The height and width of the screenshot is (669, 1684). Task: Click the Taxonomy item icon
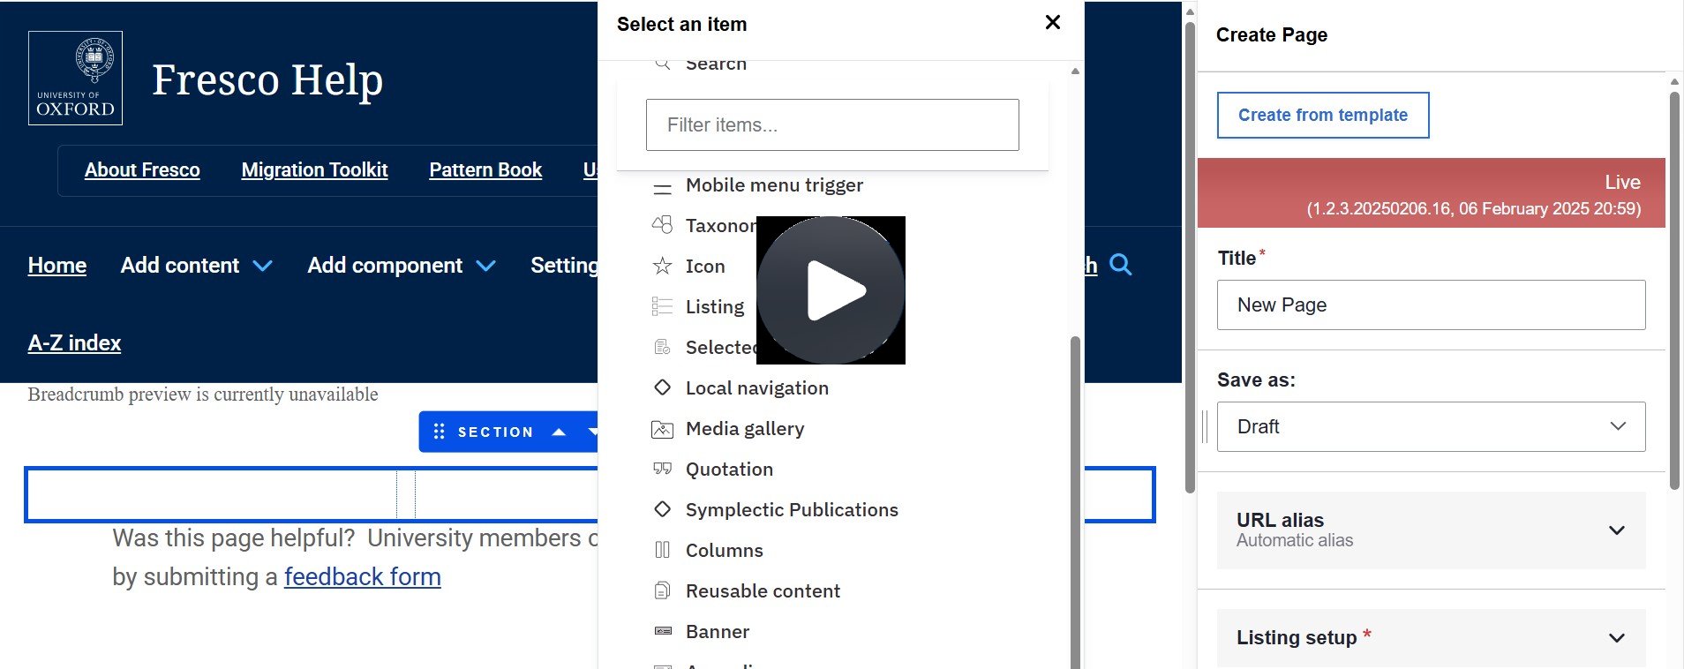click(662, 226)
